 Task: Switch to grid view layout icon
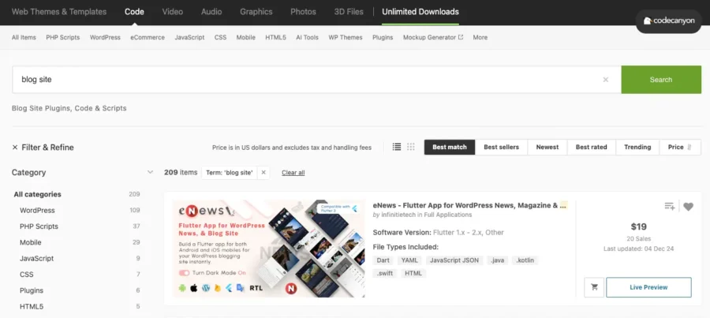(x=411, y=147)
